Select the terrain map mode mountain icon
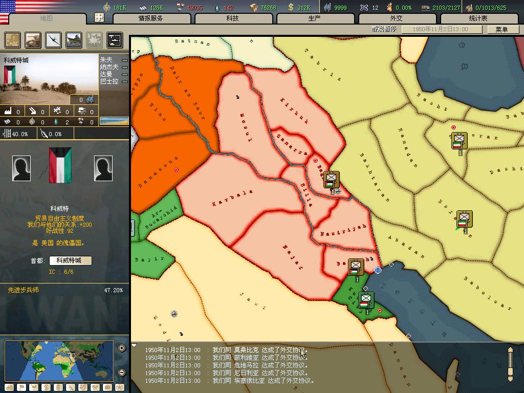This screenshot has height=393, width=524. point(9,387)
